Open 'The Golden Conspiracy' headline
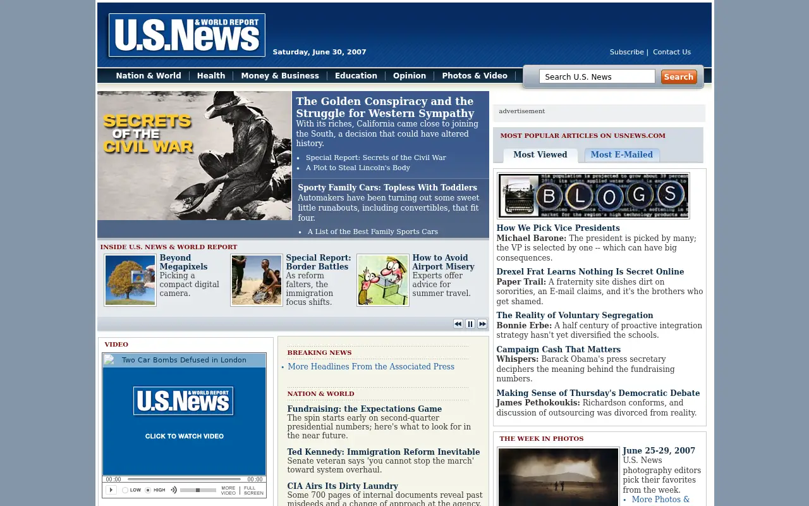809x506 pixels. click(385, 108)
